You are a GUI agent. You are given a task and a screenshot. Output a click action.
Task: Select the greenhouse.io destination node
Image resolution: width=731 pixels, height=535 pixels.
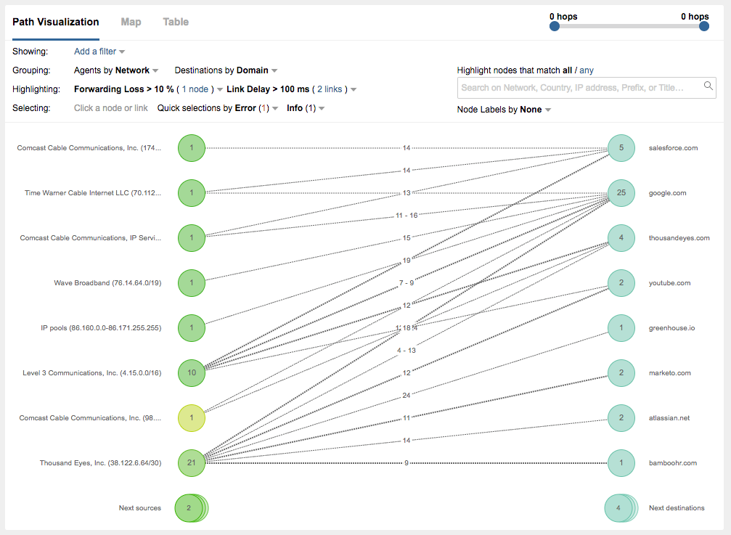[x=621, y=327]
